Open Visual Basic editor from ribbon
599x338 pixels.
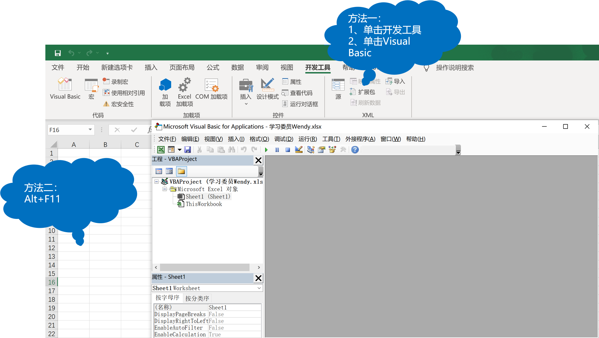point(65,89)
